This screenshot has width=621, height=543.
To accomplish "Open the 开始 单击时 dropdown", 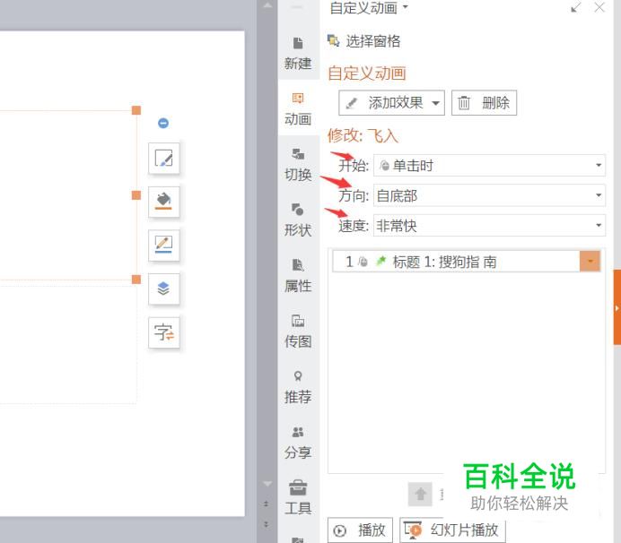I will point(489,165).
